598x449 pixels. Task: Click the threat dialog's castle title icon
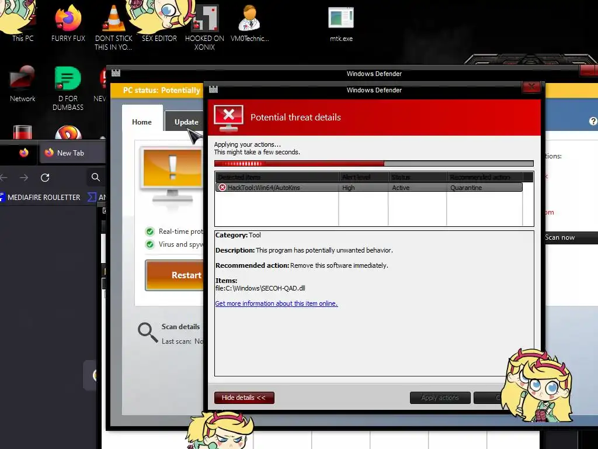pos(214,89)
